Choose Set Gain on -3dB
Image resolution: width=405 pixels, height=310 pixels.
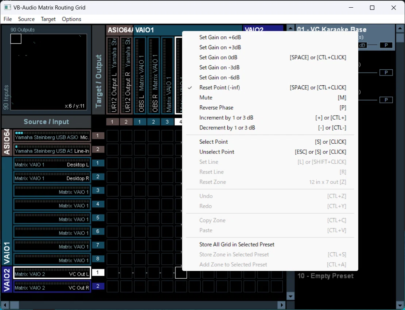coord(270,67)
